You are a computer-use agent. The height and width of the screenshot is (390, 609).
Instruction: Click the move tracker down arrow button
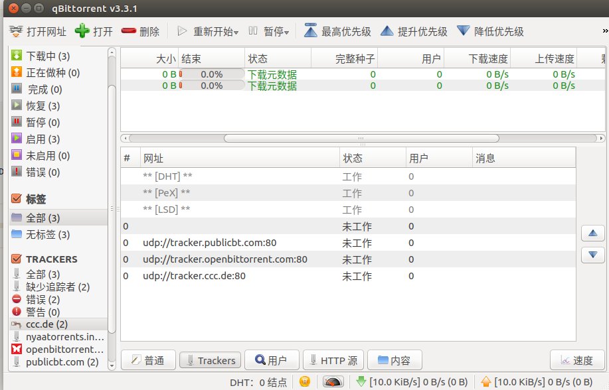(592, 255)
